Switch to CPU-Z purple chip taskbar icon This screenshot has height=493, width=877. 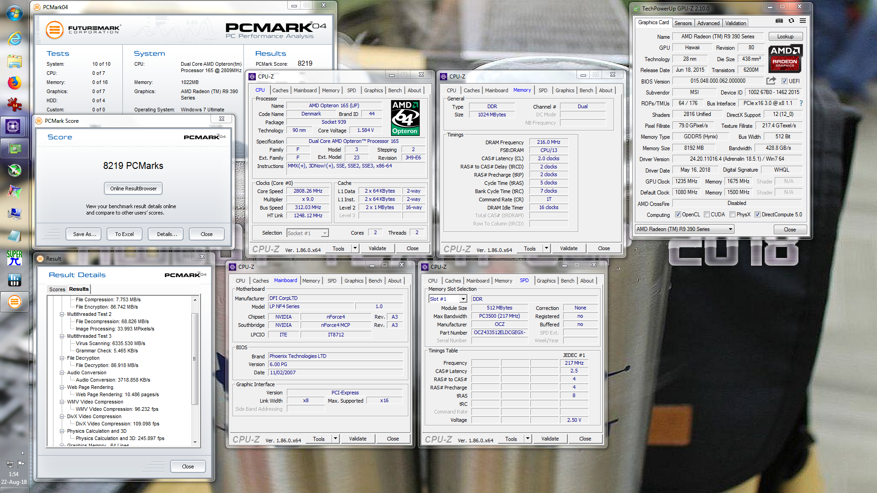coord(13,126)
